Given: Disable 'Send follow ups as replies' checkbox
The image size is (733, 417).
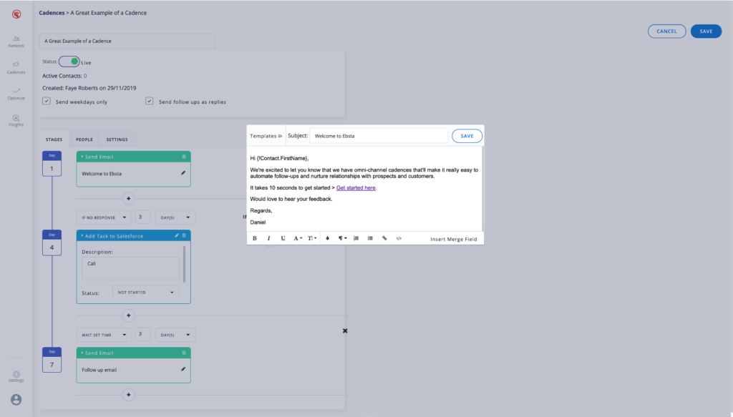Looking at the screenshot, I should [150, 102].
